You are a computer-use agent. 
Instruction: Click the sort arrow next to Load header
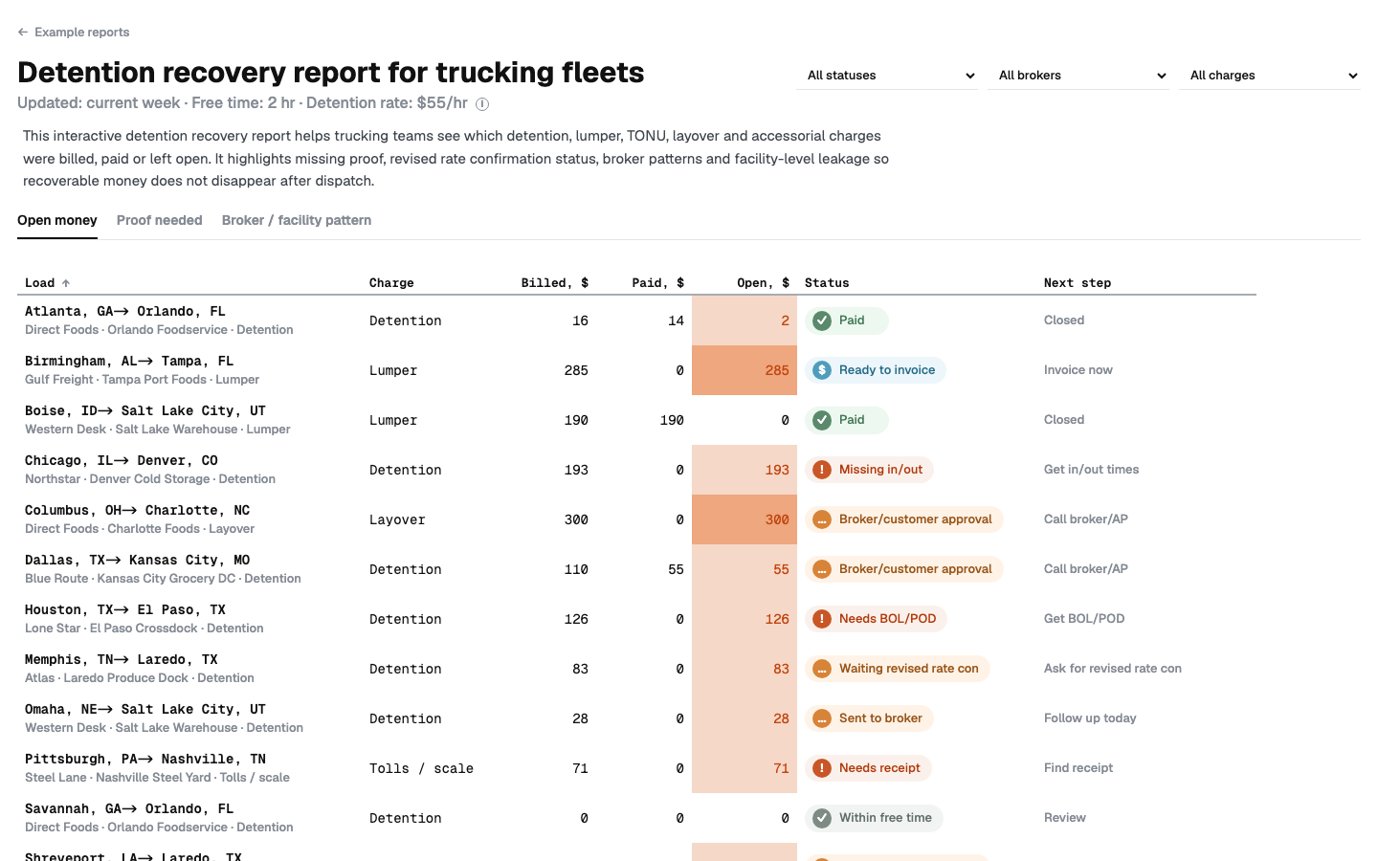click(66, 283)
